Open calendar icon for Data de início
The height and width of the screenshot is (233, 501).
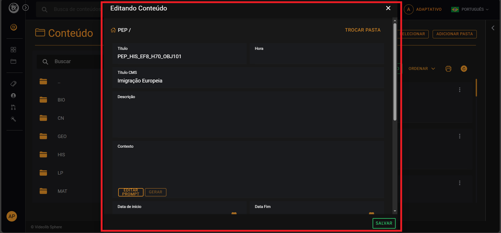click(234, 213)
